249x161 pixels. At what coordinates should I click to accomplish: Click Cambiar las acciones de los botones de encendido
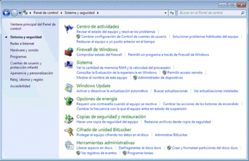pyautogui.click(x=201, y=104)
